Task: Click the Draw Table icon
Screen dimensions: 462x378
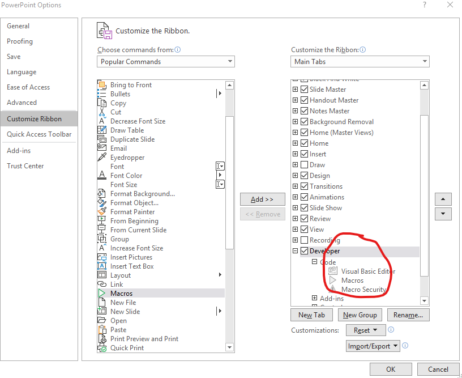Action: pyautogui.click(x=102, y=130)
